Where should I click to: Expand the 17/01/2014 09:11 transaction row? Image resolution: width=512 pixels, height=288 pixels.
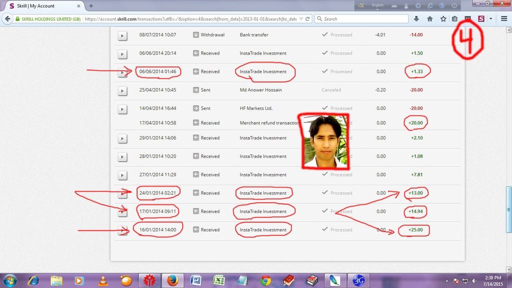(x=122, y=212)
